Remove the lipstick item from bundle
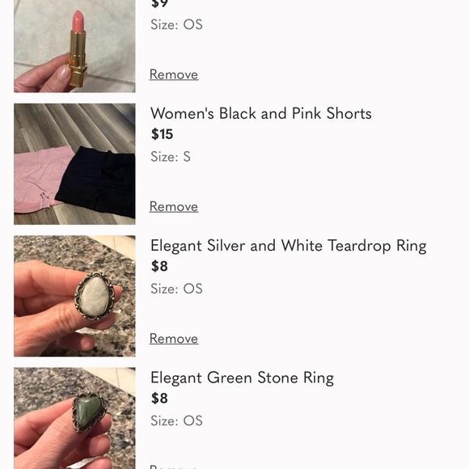 pyautogui.click(x=174, y=74)
